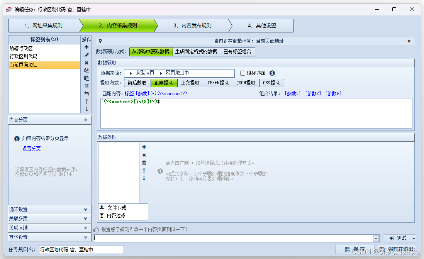
Task: Remove data processing step with X icon
Action: tap(144, 155)
